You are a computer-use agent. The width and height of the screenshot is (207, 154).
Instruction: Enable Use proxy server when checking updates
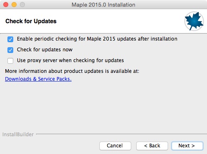(x=10, y=61)
